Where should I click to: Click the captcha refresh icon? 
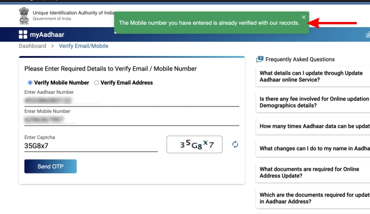[x=235, y=145]
